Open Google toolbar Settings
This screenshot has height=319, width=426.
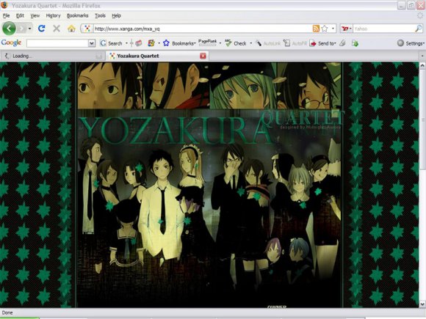coord(411,43)
